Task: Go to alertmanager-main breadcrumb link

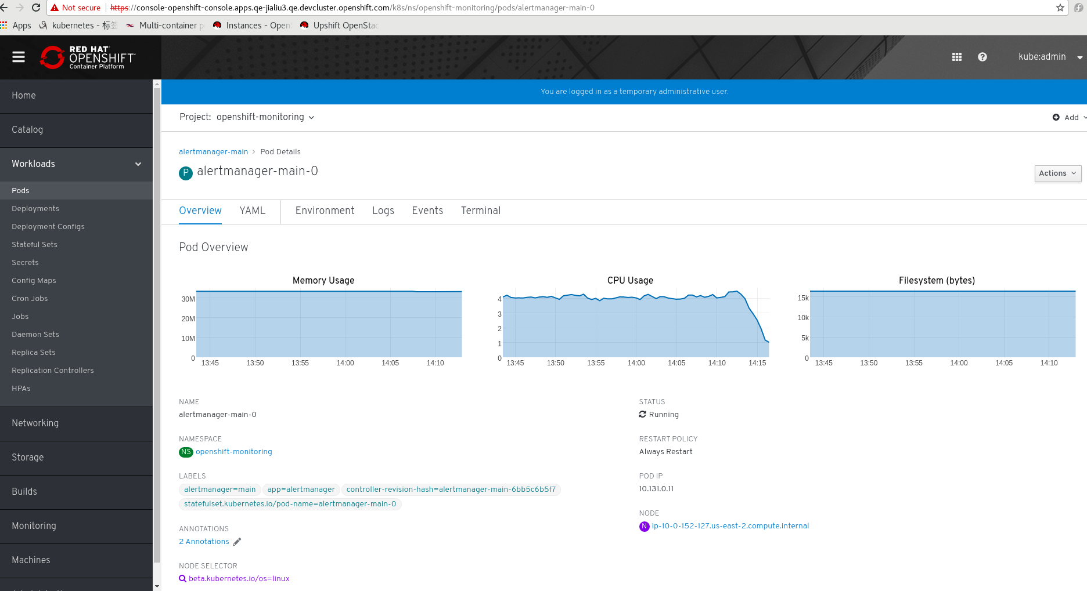Action: 213,152
